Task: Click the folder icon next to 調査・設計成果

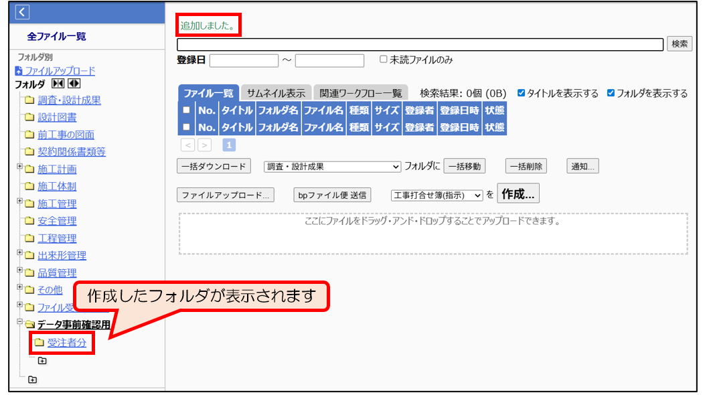Action: click(29, 100)
